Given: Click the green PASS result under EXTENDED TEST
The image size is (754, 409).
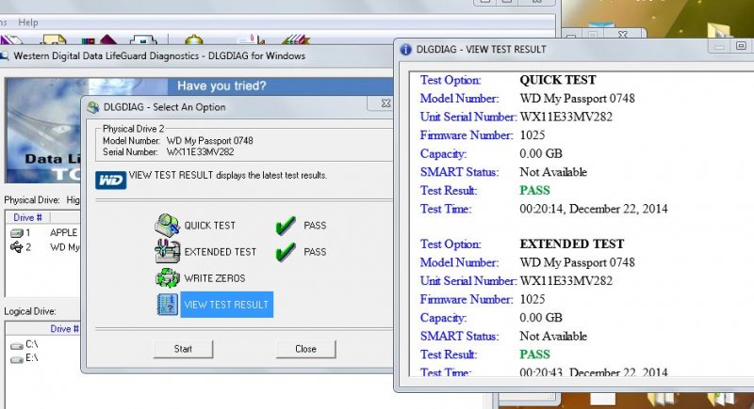Looking at the screenshot, I should point(534,354).
